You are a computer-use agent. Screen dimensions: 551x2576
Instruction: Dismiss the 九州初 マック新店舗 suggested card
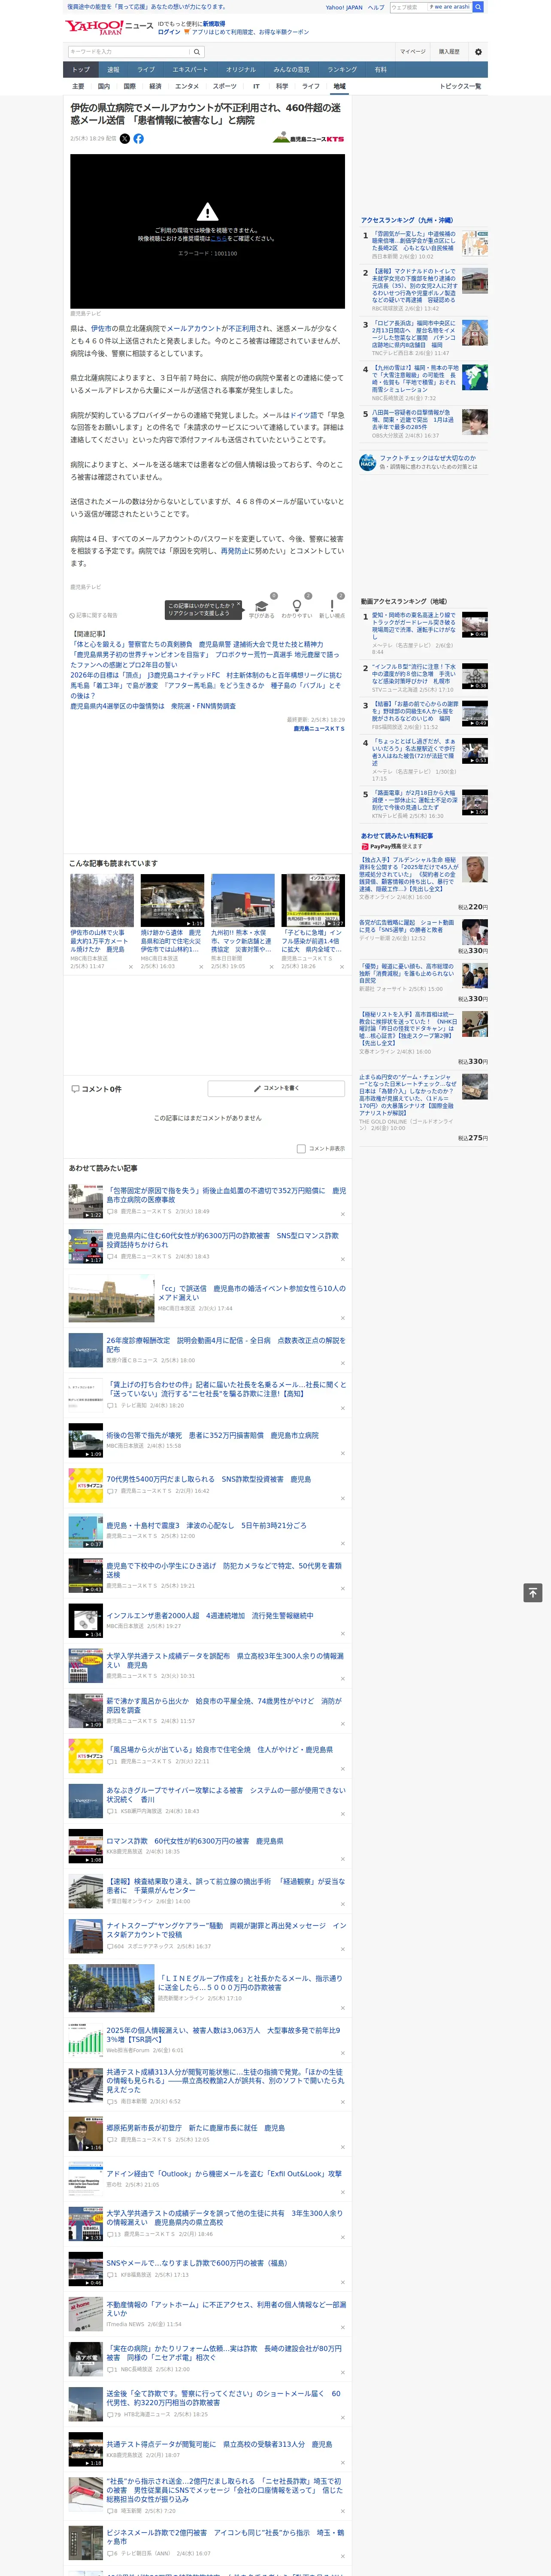(x=271, y=967)
